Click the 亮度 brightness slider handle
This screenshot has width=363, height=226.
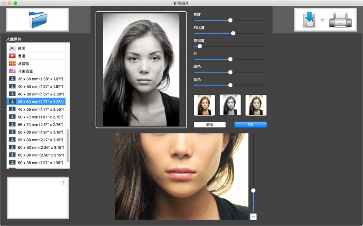231,20
